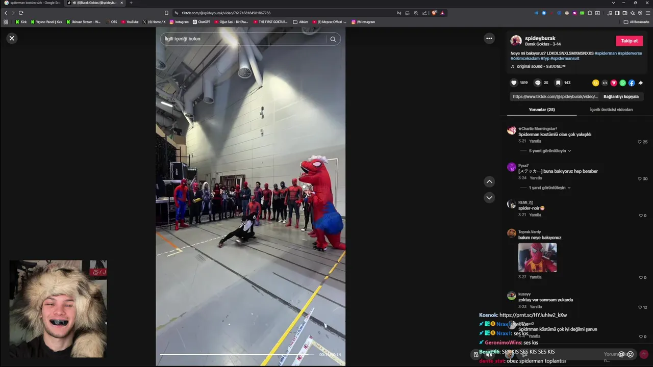Click the yellow repost icon

point(595,83)
